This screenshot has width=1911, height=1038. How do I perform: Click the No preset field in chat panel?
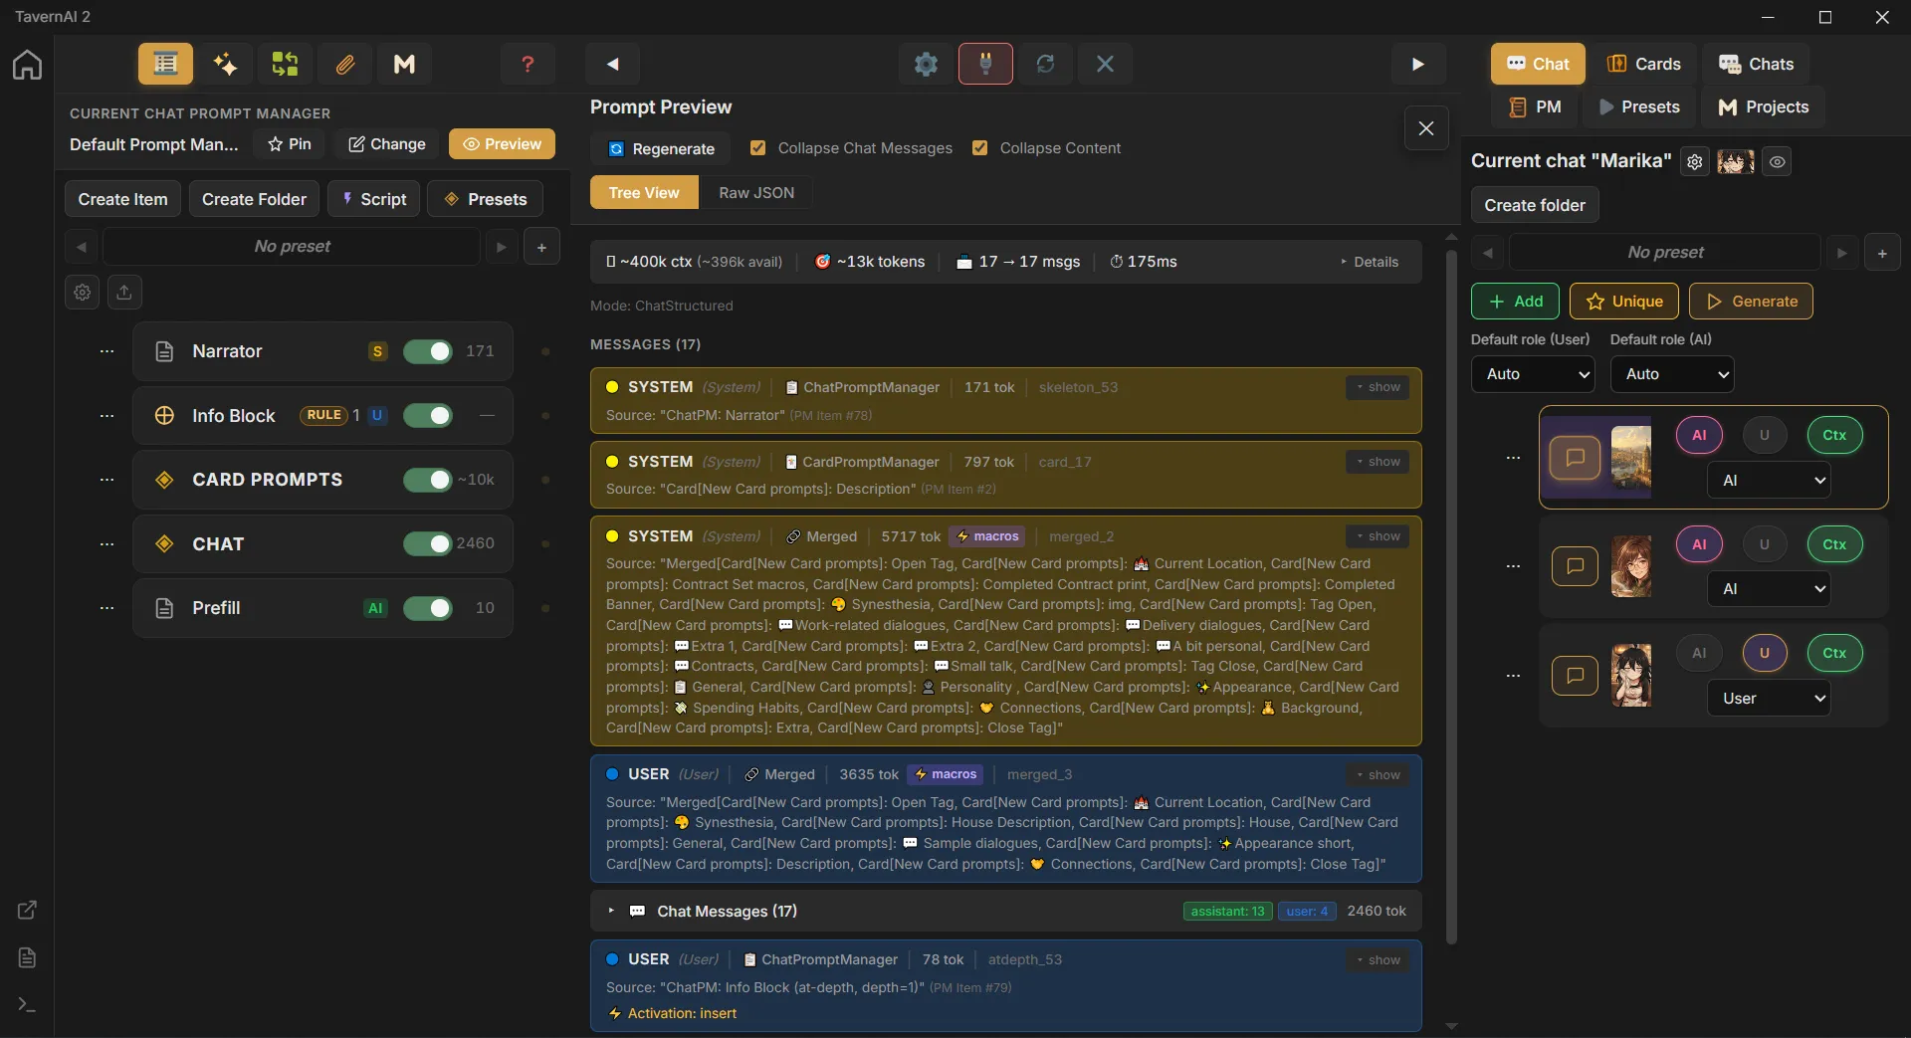point(1665,253)
